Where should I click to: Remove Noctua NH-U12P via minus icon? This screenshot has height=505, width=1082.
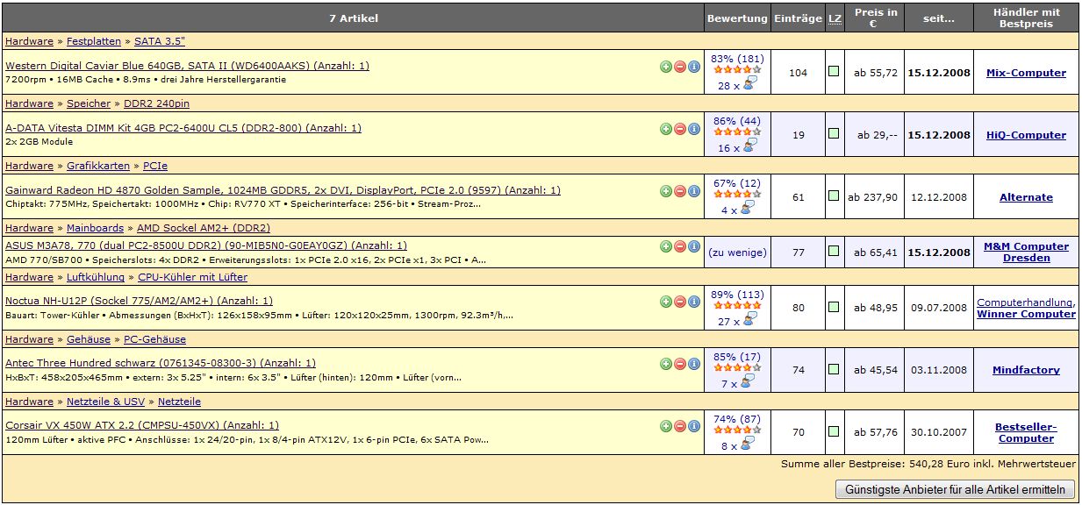(x=680, y=302)
